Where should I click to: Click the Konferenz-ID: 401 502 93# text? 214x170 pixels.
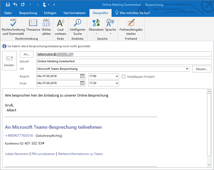25,143
